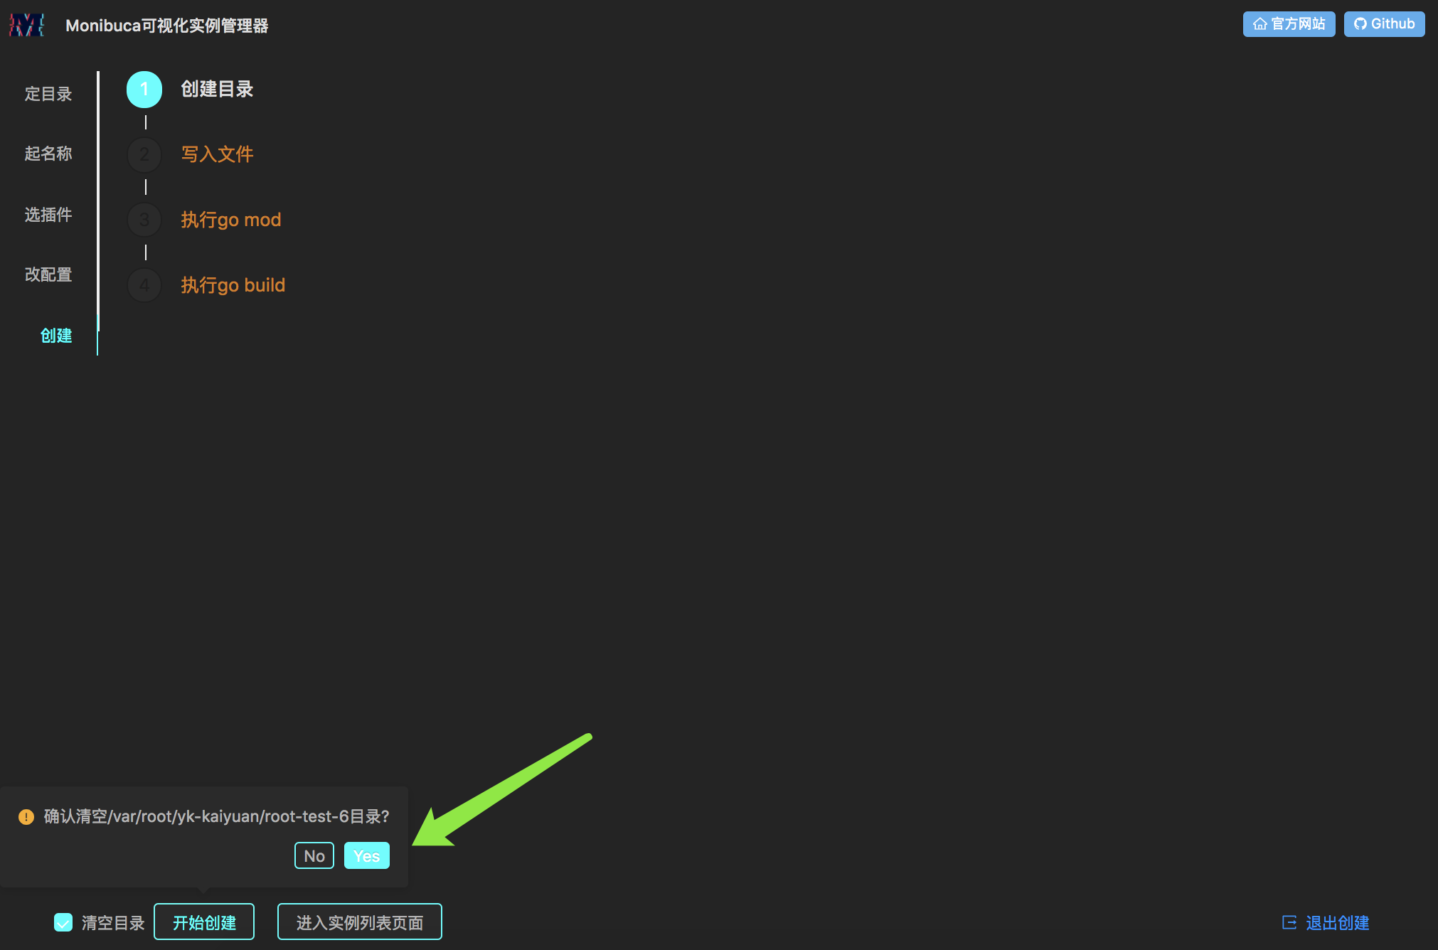The height and width of the screenshot is (950, 1438).
Task: Open the 定目录 step tab
Action: [x=48, y=94]
